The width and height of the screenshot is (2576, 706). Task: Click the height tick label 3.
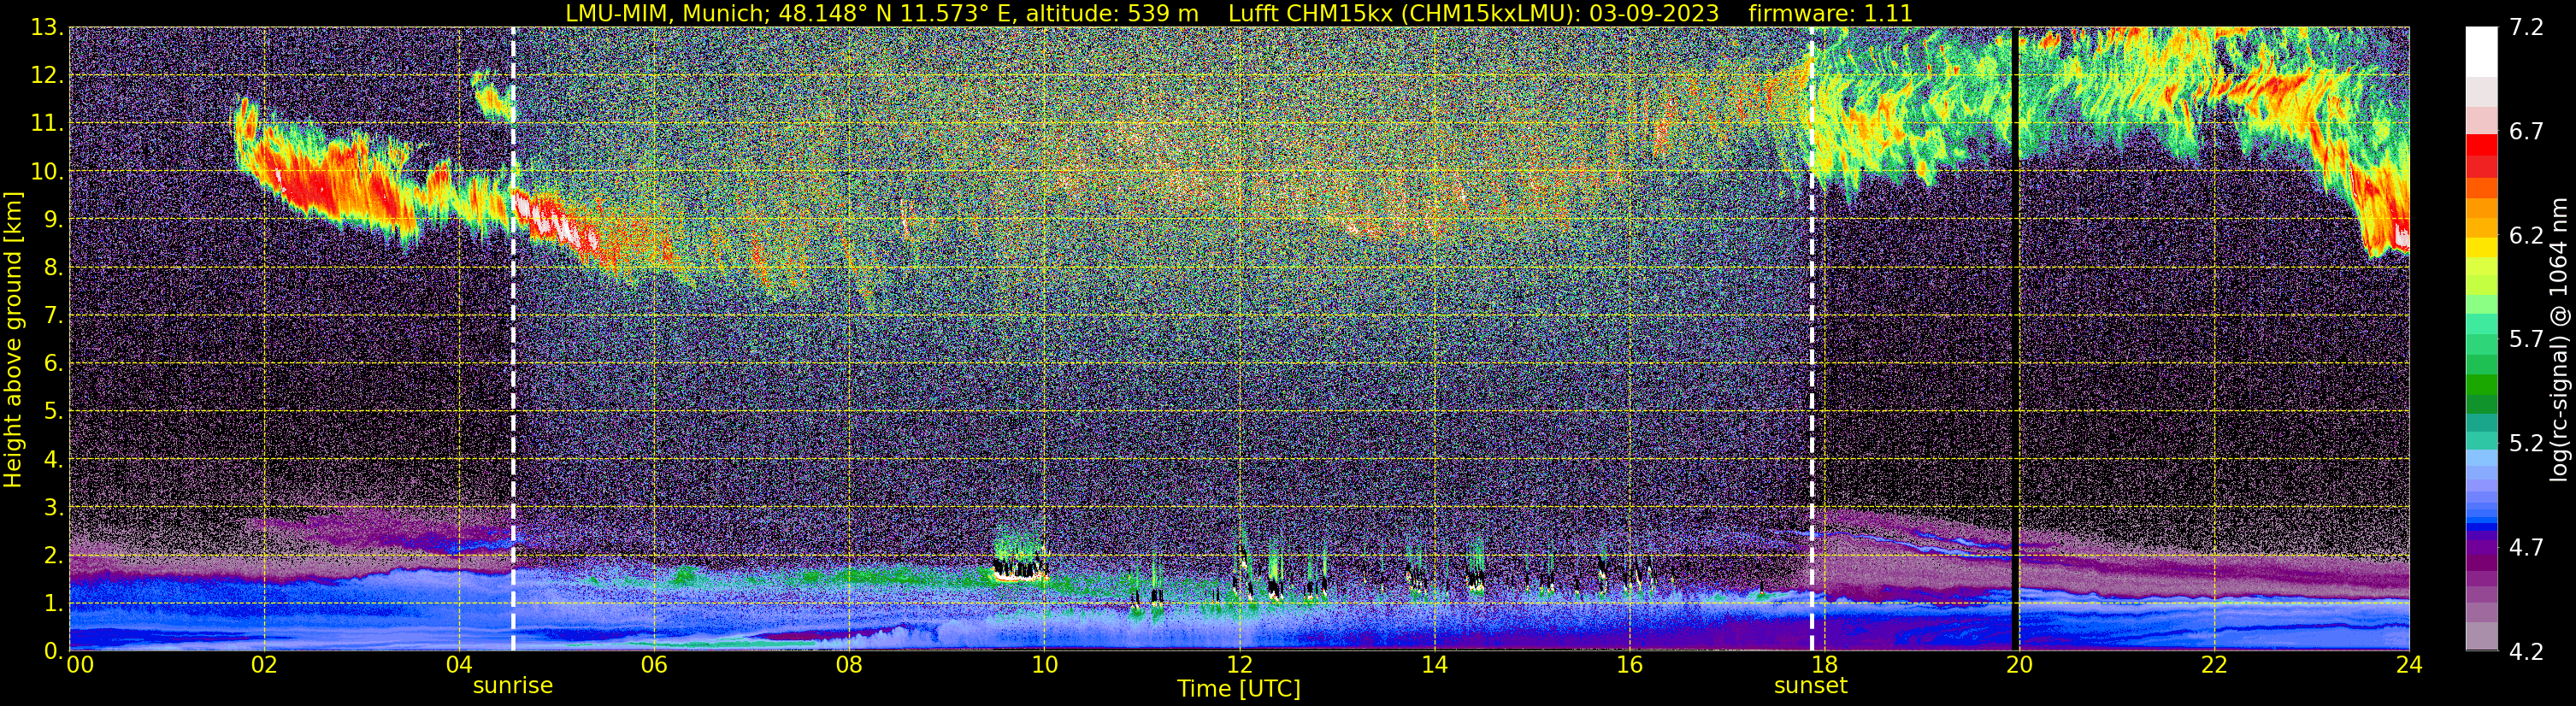pos(53,508)
